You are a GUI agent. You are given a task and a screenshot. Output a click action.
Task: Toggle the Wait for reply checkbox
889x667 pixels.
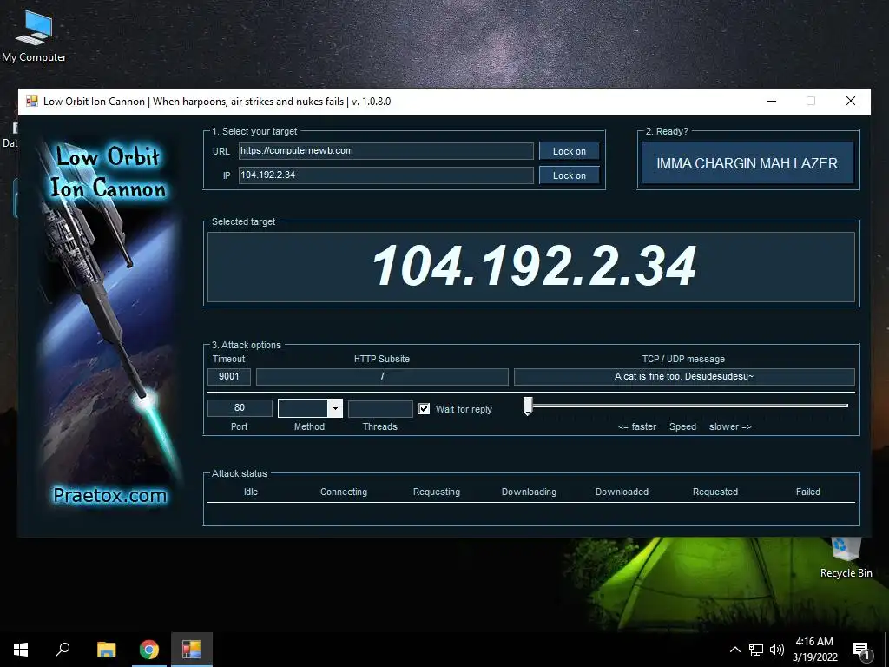(x=424, y=409)
